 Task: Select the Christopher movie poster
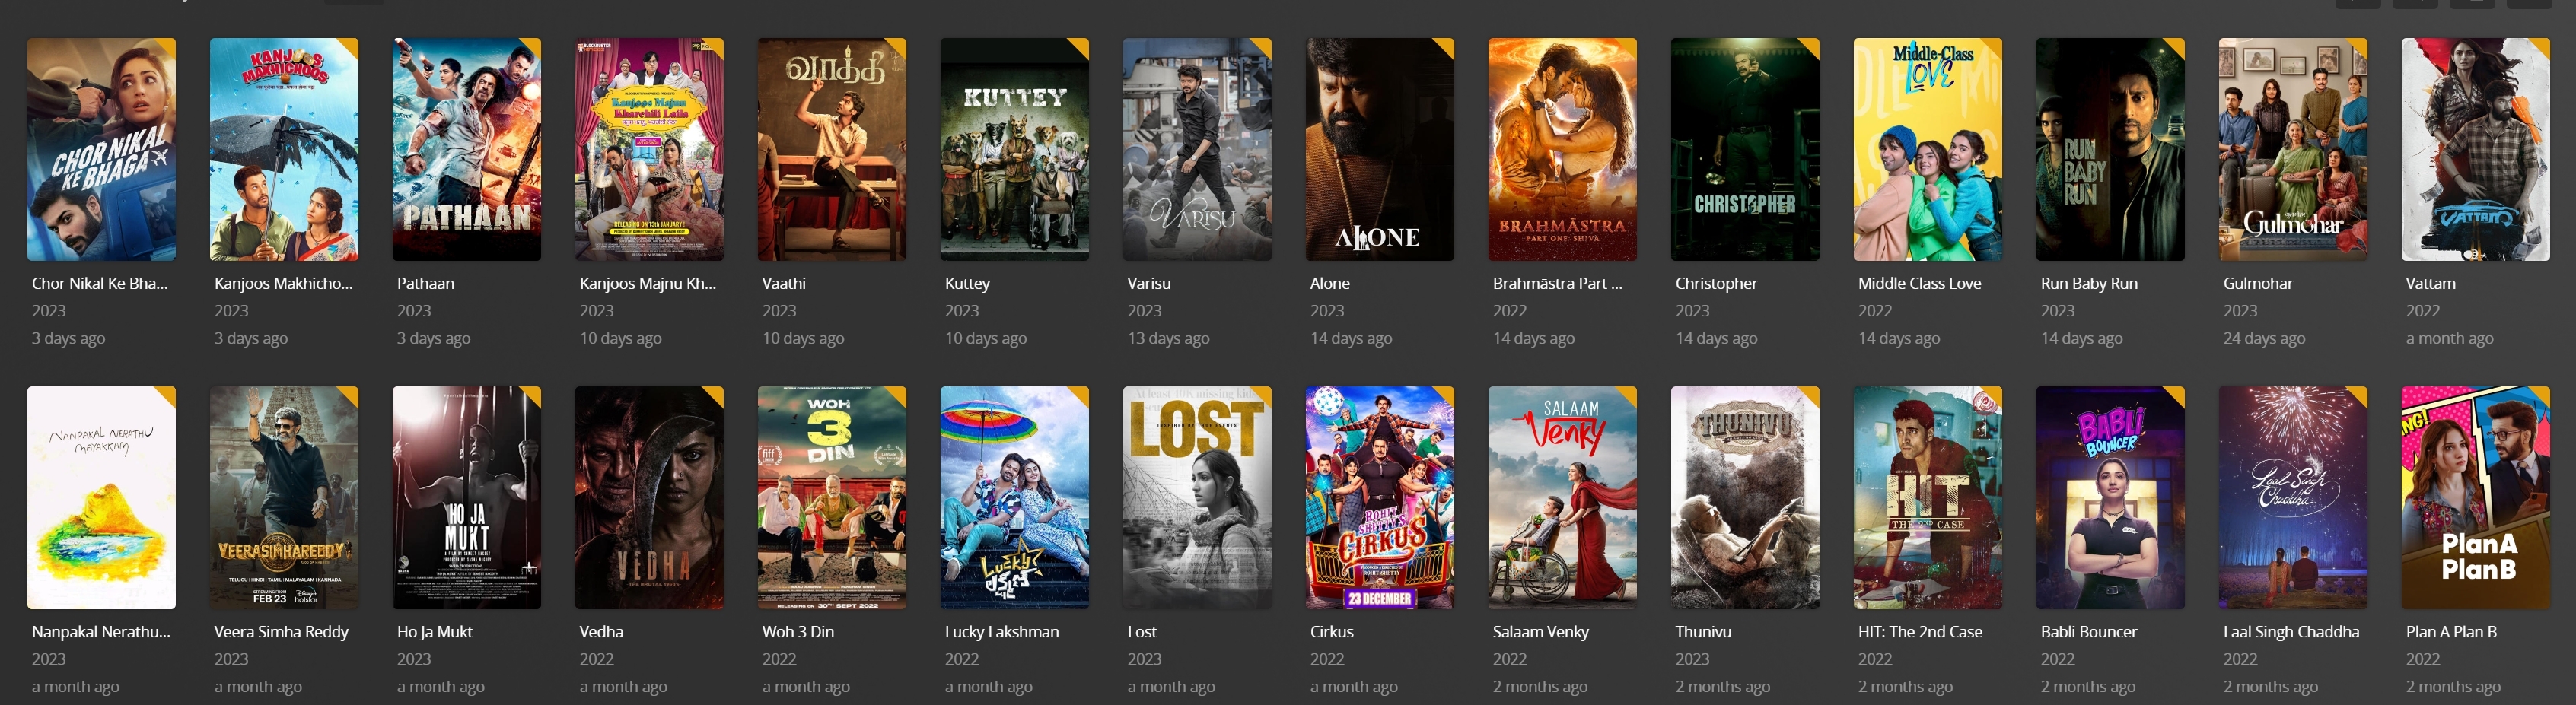click(x=1745, y=150)
